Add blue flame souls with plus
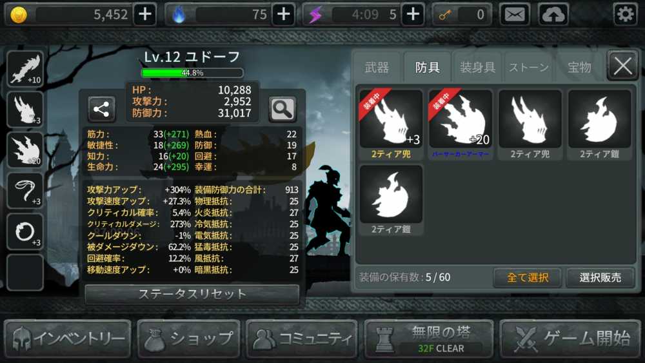645x363 pixels. (283, 14)
